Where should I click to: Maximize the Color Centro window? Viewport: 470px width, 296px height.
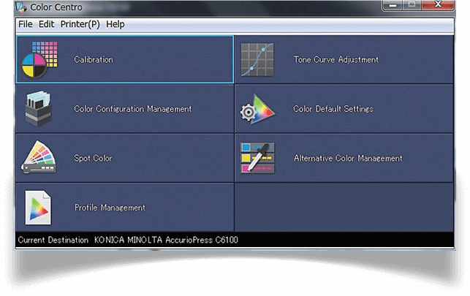pos(412,5)
